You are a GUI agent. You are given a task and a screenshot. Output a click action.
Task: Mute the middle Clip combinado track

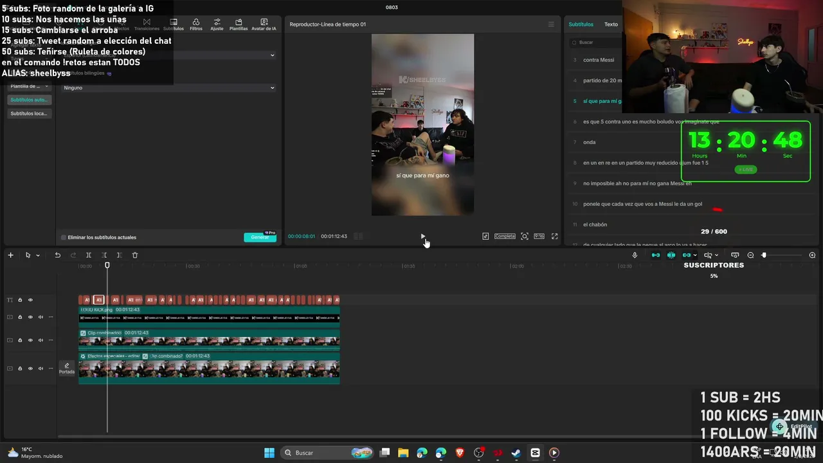(41, 340)
